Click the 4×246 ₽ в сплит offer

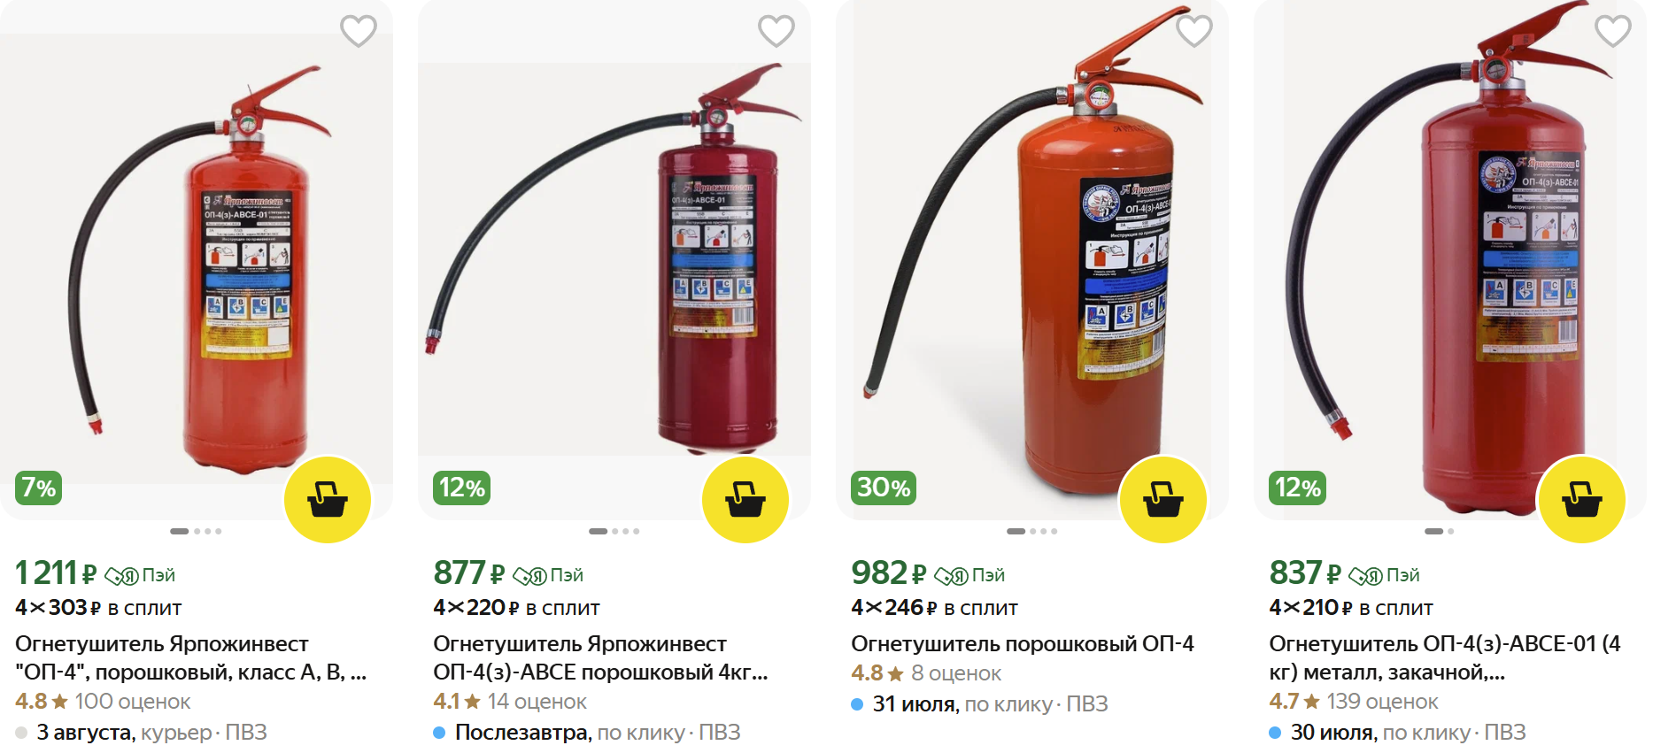(x=934, y=608)
